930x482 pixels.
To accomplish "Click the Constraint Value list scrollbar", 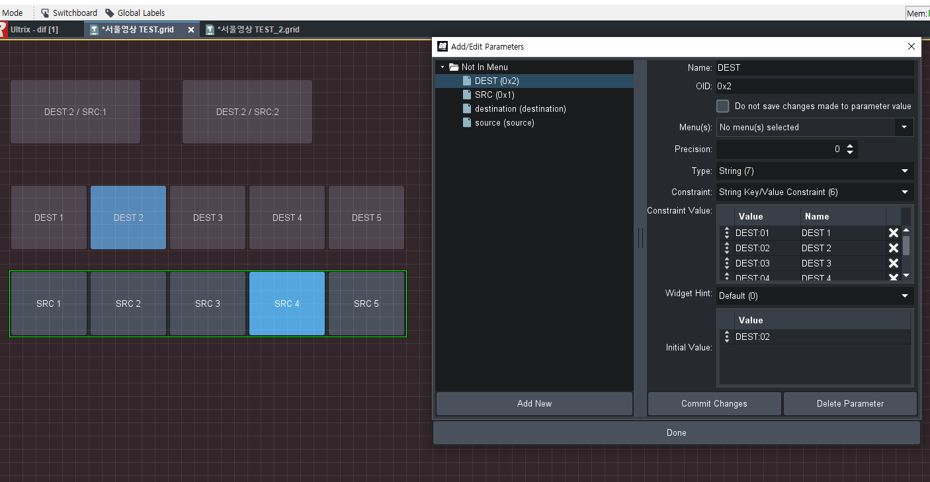I will tap(906, 245).
